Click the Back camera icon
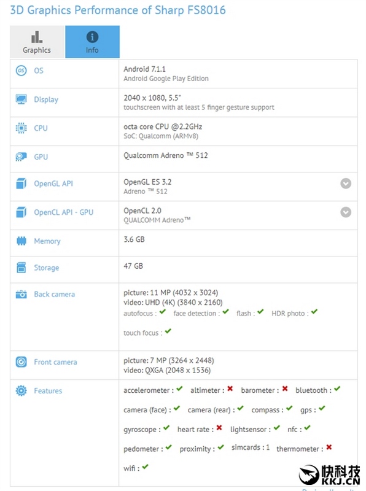Screen dimensions: 366x491 (21, 294)
